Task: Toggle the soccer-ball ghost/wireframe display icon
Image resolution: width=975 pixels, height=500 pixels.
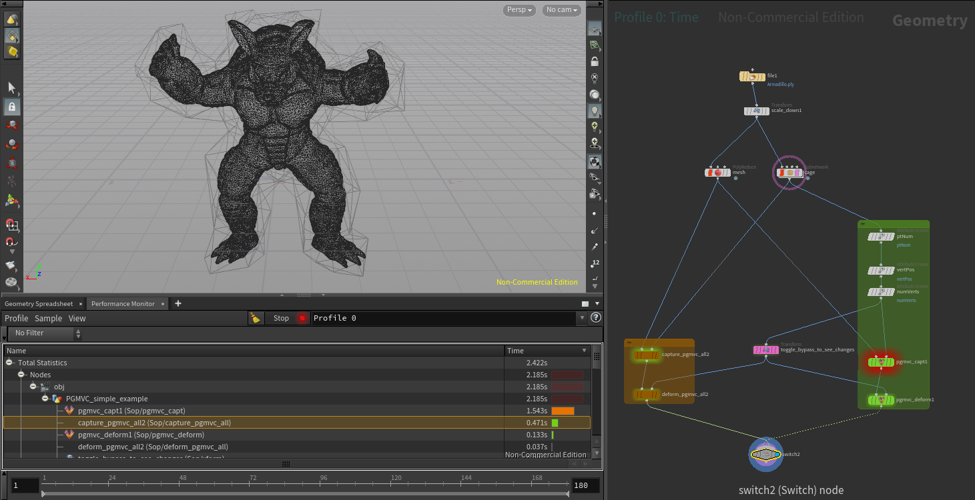Action: [x=594, y=161]
